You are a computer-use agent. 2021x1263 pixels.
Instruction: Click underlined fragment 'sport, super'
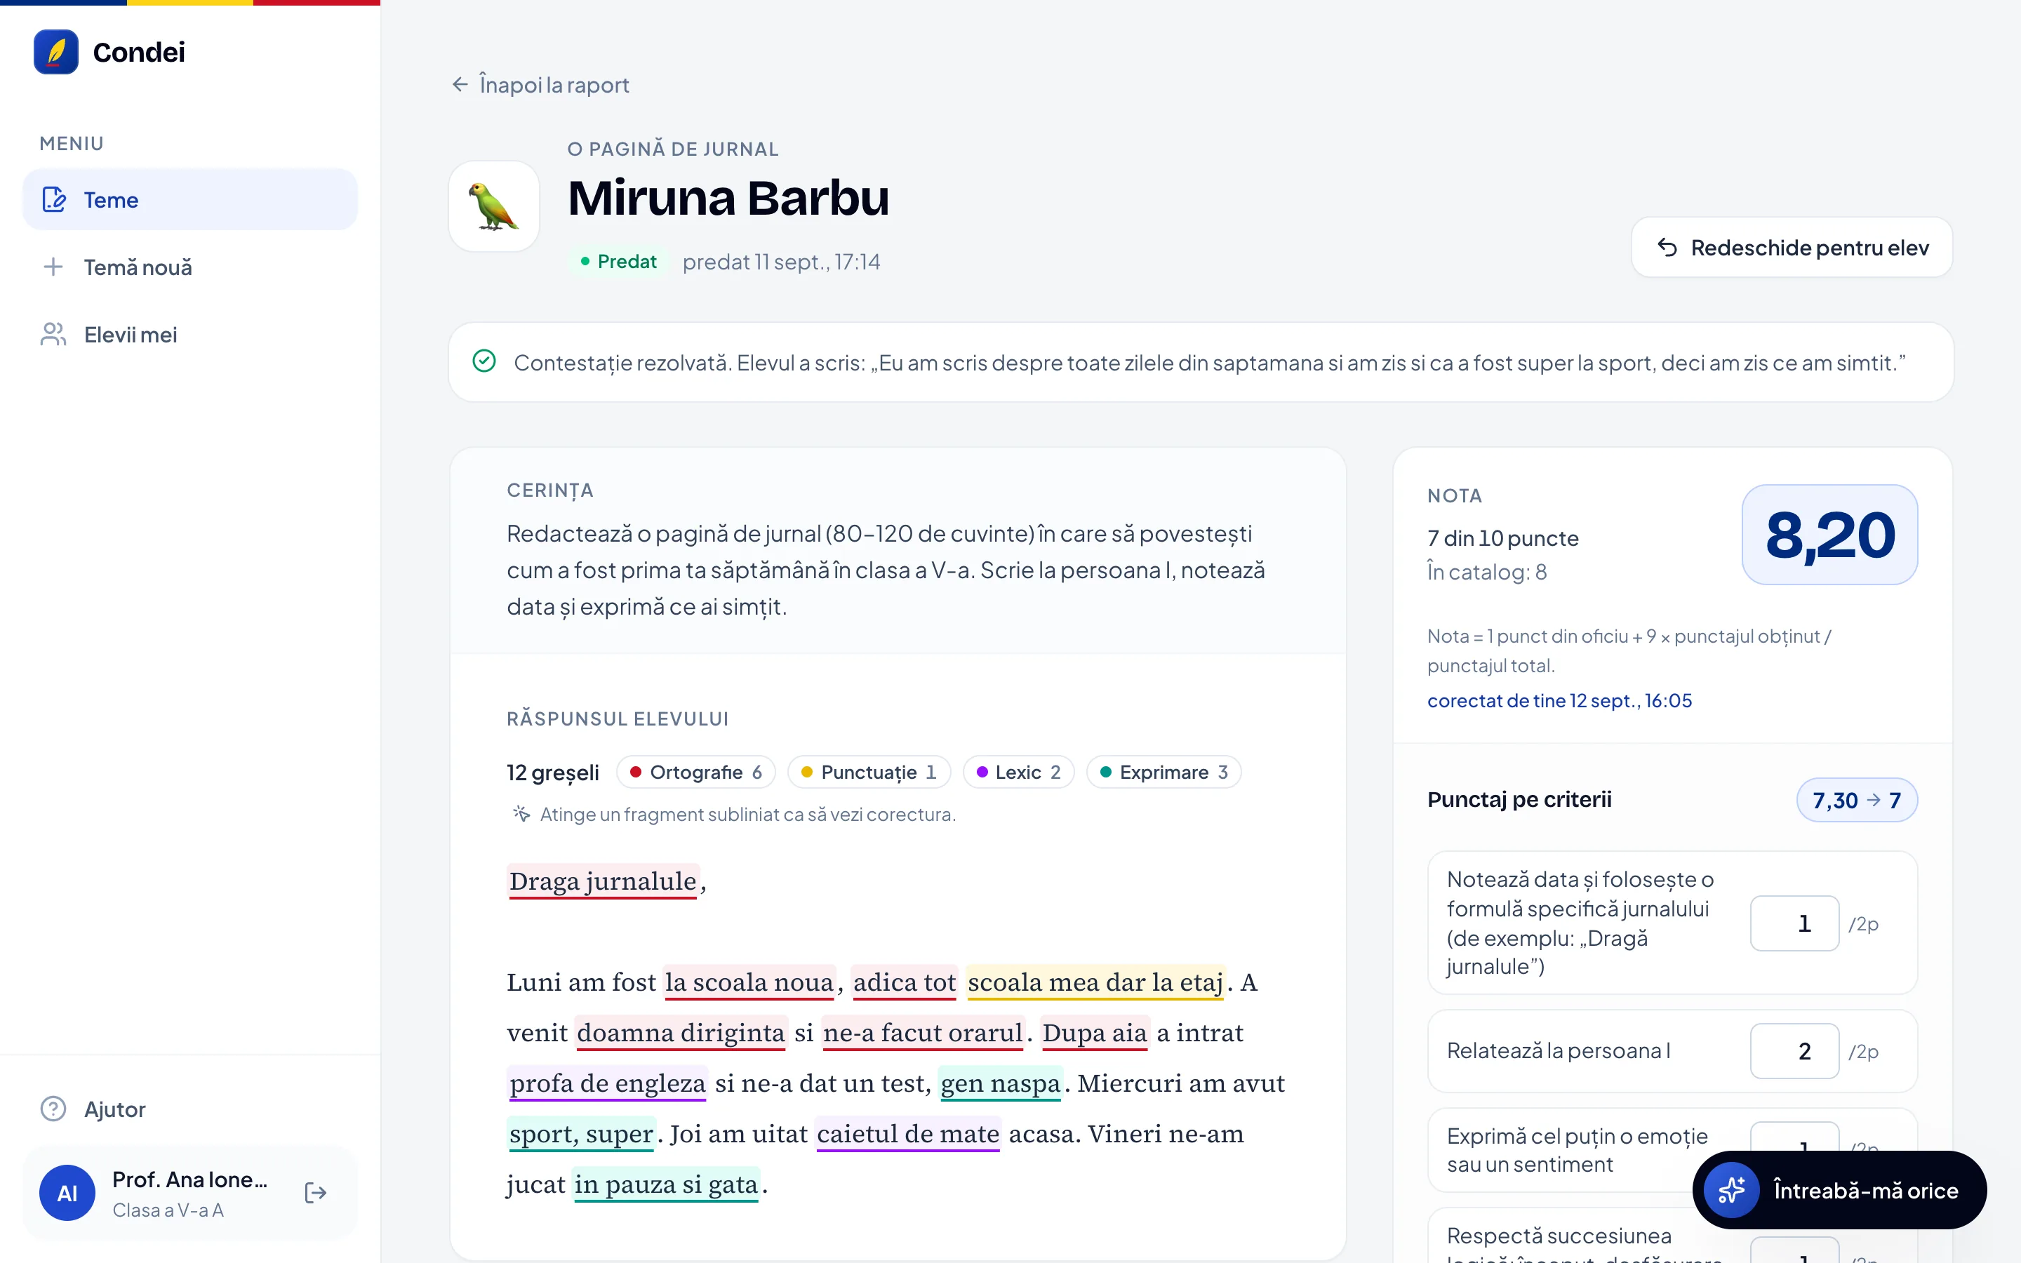pyautogui.click(x=581, y=1133)
